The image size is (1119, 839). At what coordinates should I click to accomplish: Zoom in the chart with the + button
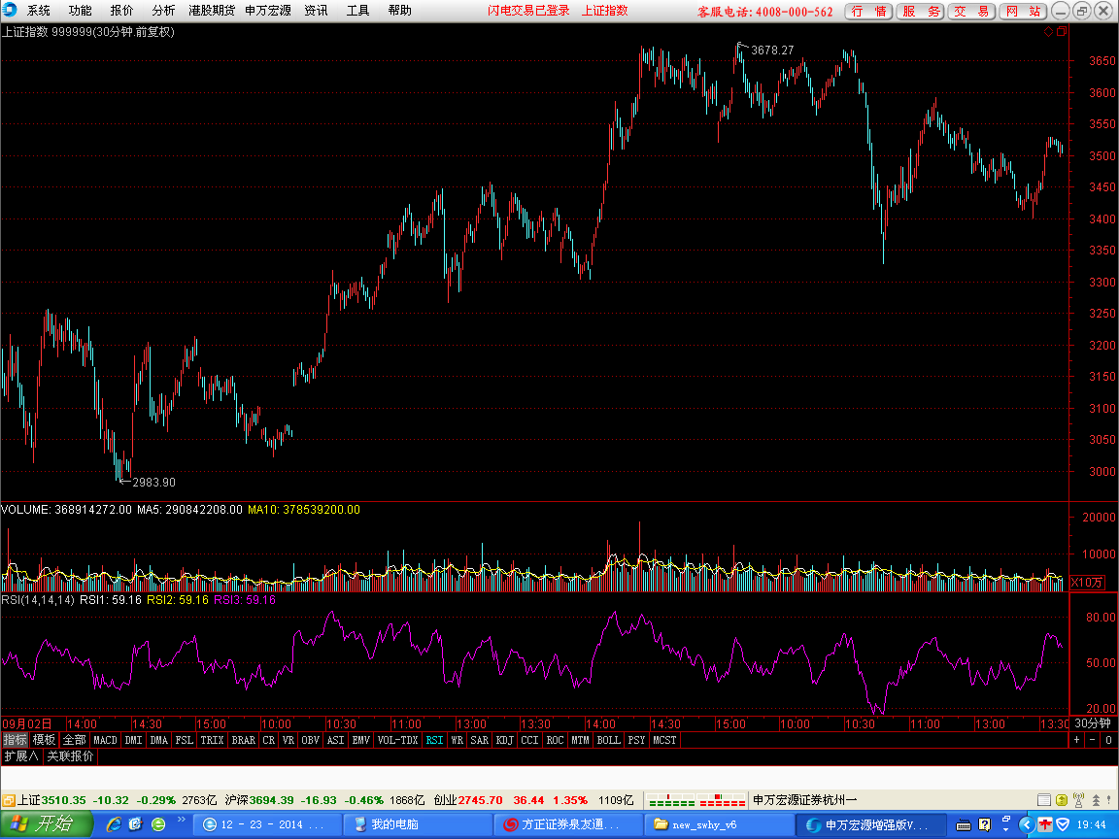[x=1077, y=741]
